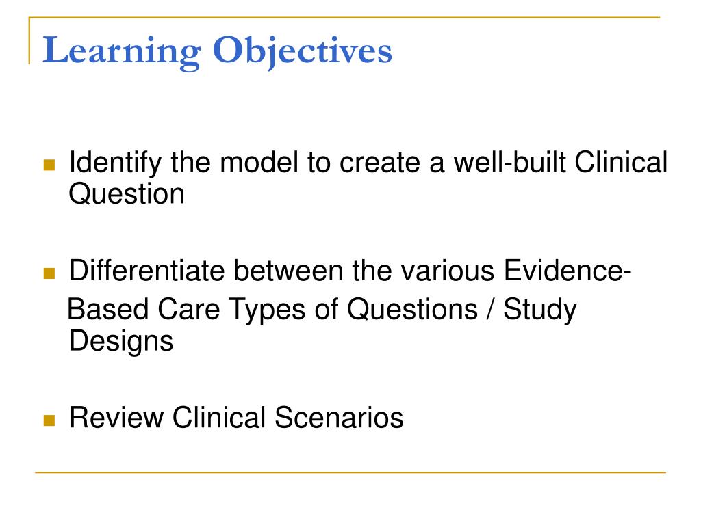Click the gold bullet beside 'Identify the model'
The height and width of the screenshot is (525, 701).
[x=49, y=165]
